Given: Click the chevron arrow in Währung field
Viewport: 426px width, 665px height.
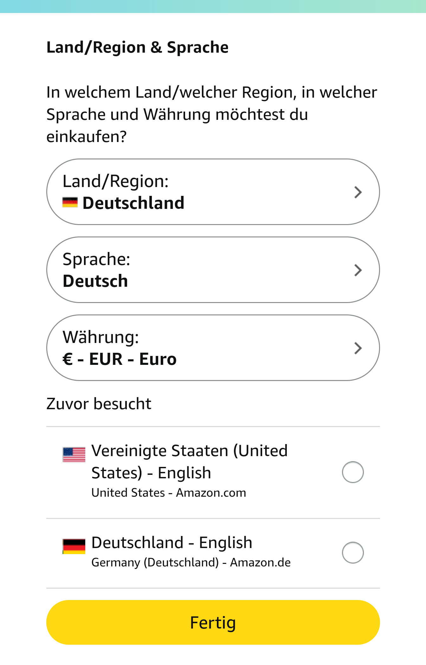Looking at the screenshot, I should click(358, 348).
